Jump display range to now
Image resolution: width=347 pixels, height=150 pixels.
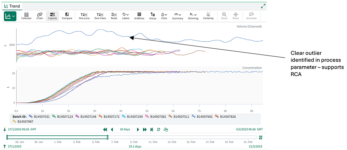(152, 130)
